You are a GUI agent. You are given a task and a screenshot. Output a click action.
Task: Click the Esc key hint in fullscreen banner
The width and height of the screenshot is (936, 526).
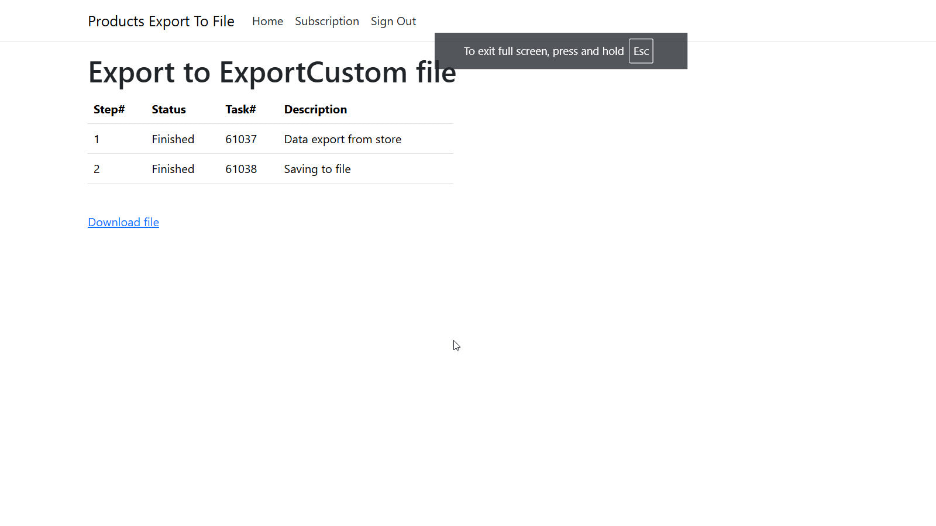point(641,51)
